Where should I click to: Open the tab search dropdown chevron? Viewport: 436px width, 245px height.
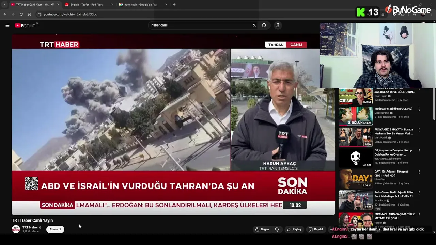4,5
